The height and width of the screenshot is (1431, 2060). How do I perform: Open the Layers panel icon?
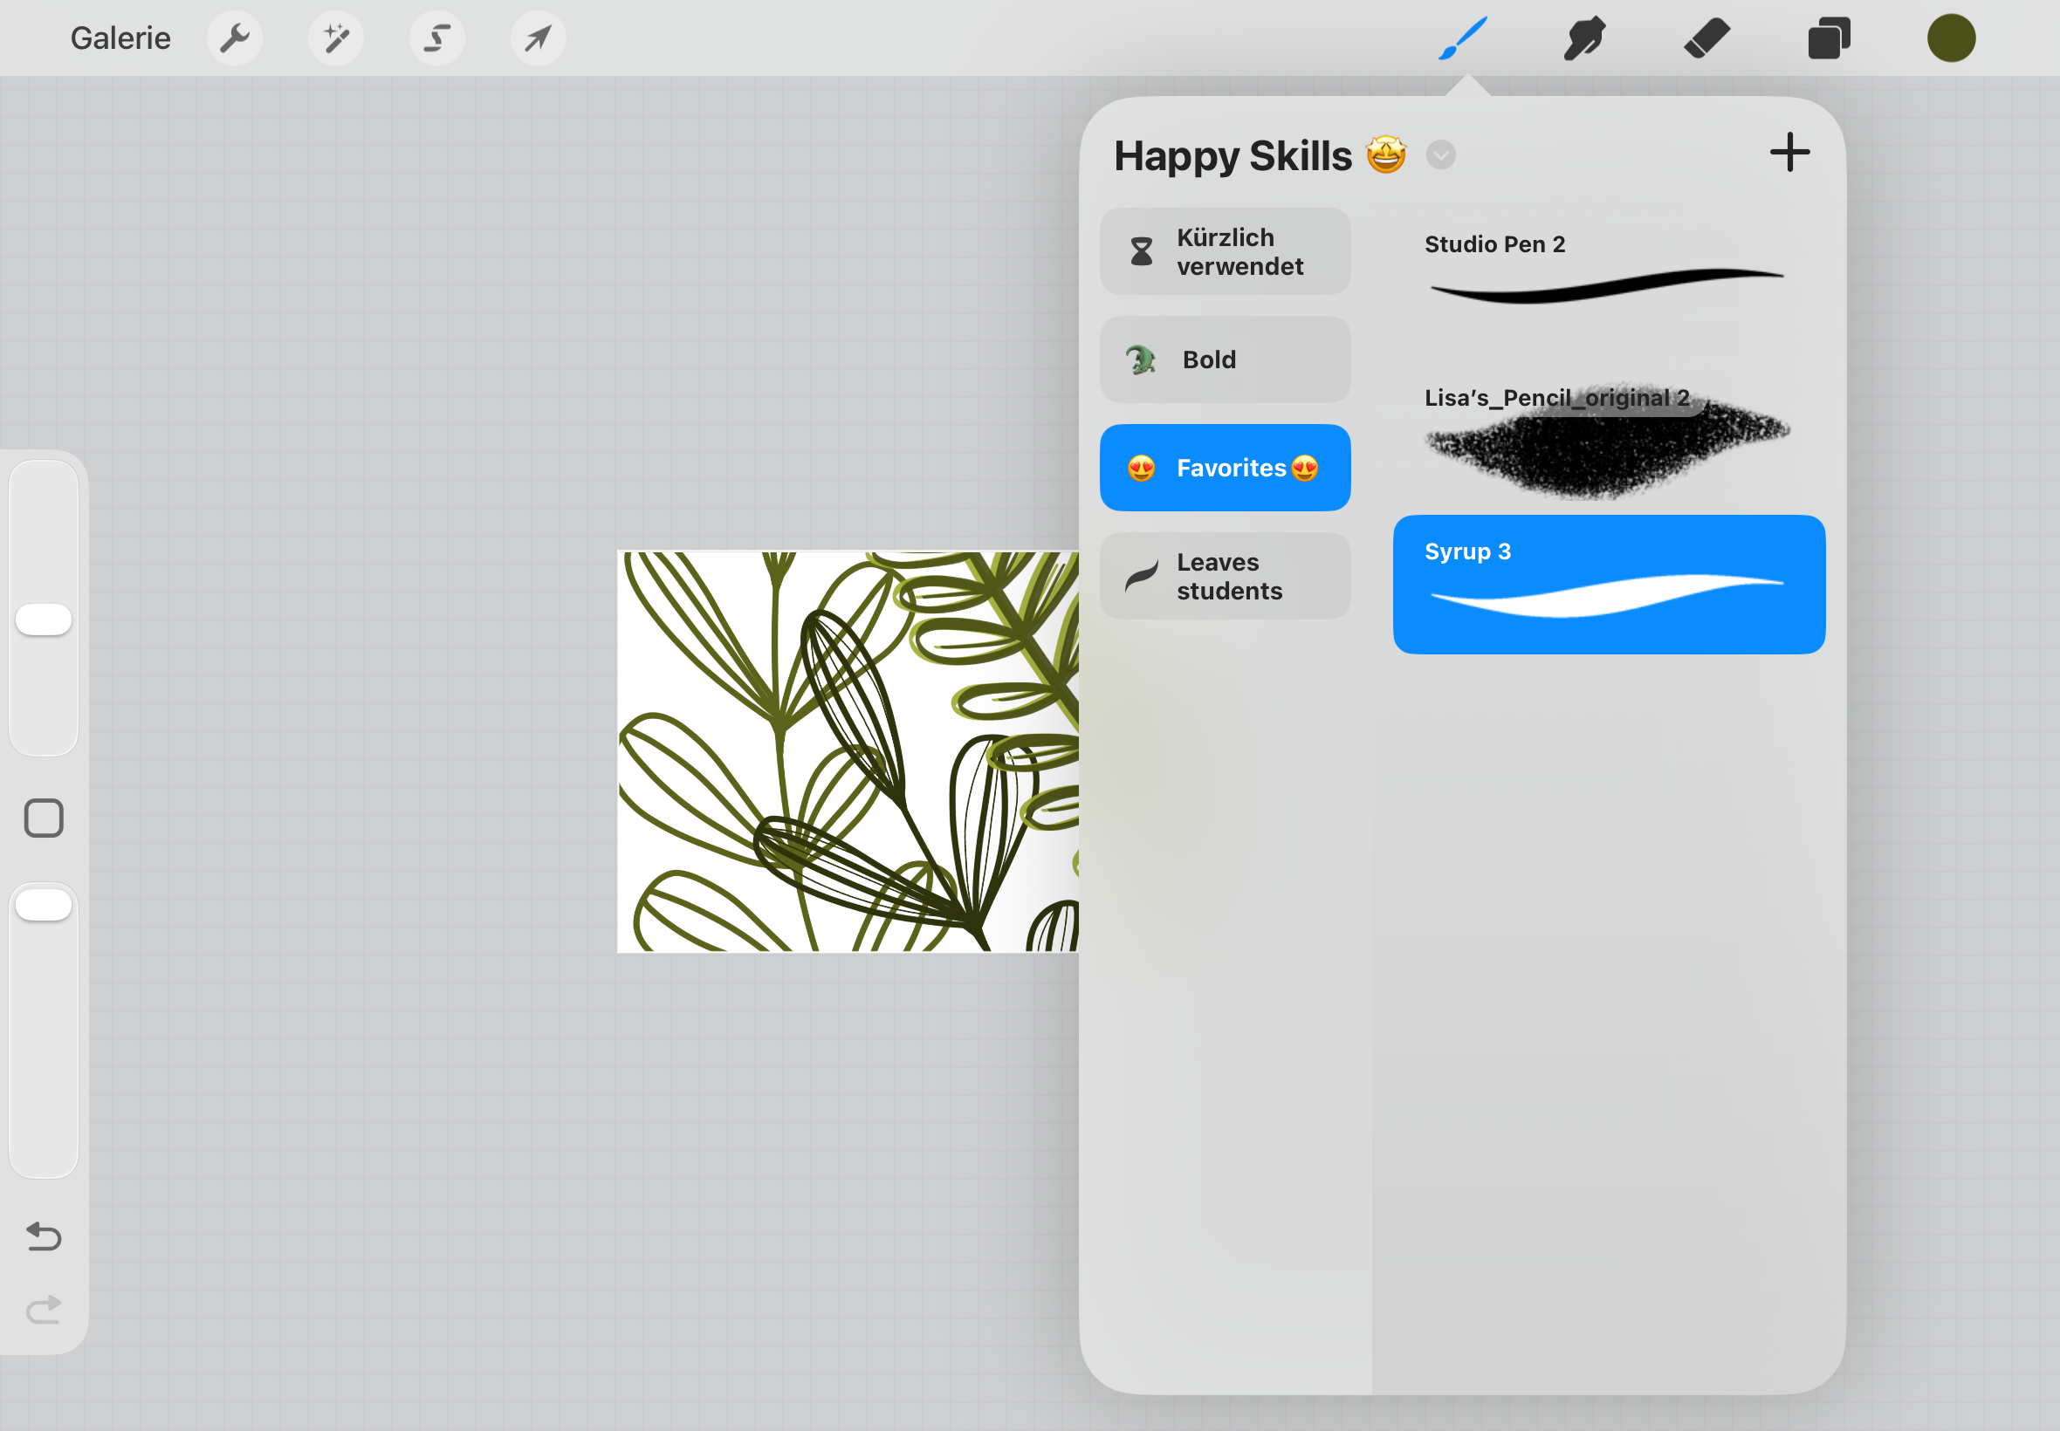point(1829,38)
